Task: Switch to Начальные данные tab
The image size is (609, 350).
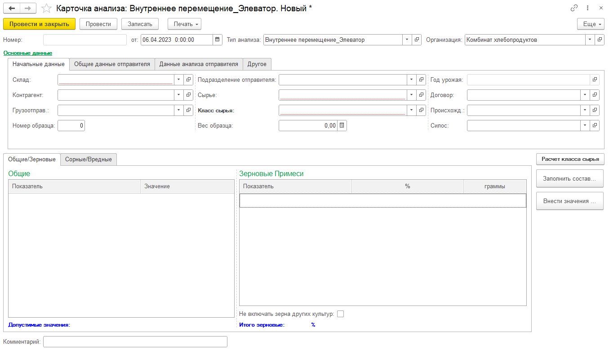Action: pos(39,64)
